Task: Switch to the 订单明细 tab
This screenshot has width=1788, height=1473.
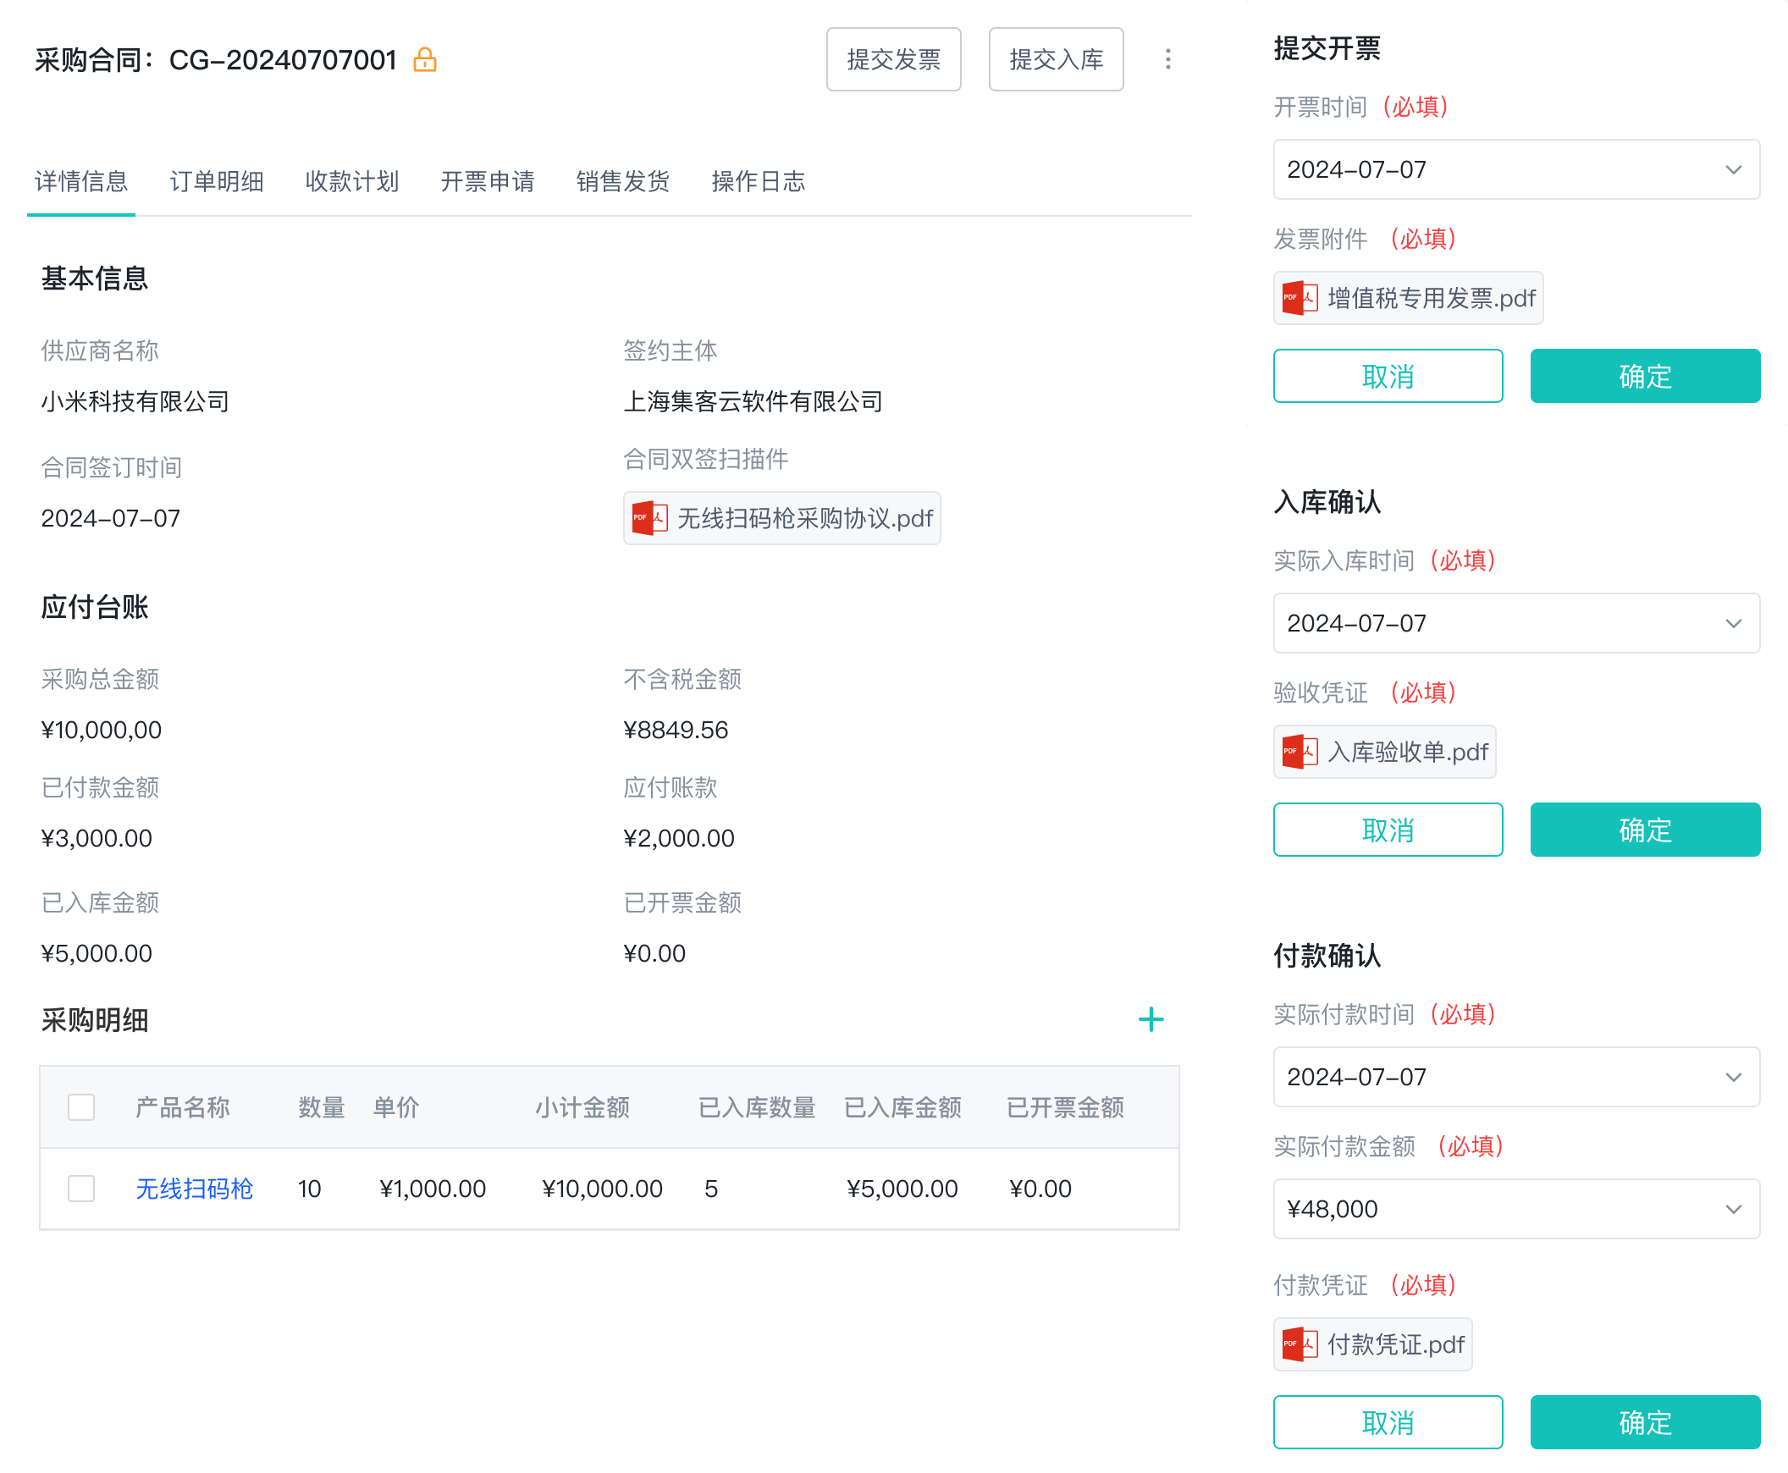Action: click(x=217, y=181)
